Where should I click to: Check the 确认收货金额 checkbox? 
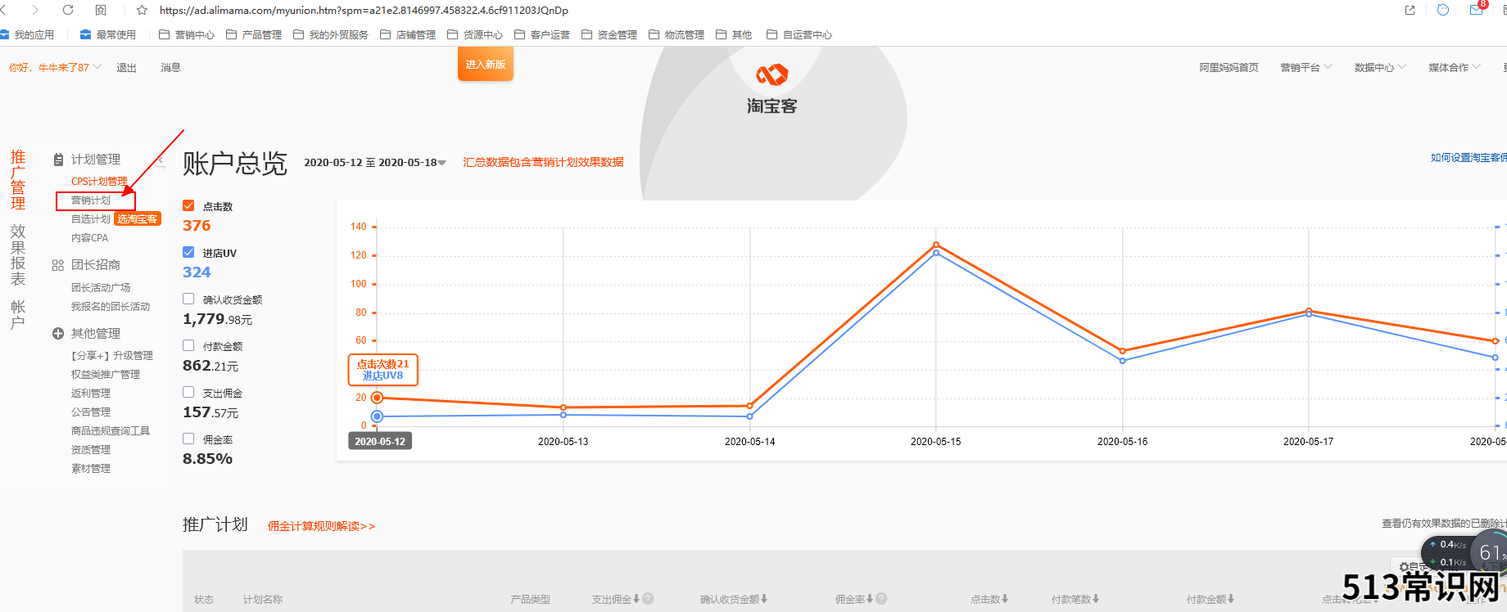(188, 299)
